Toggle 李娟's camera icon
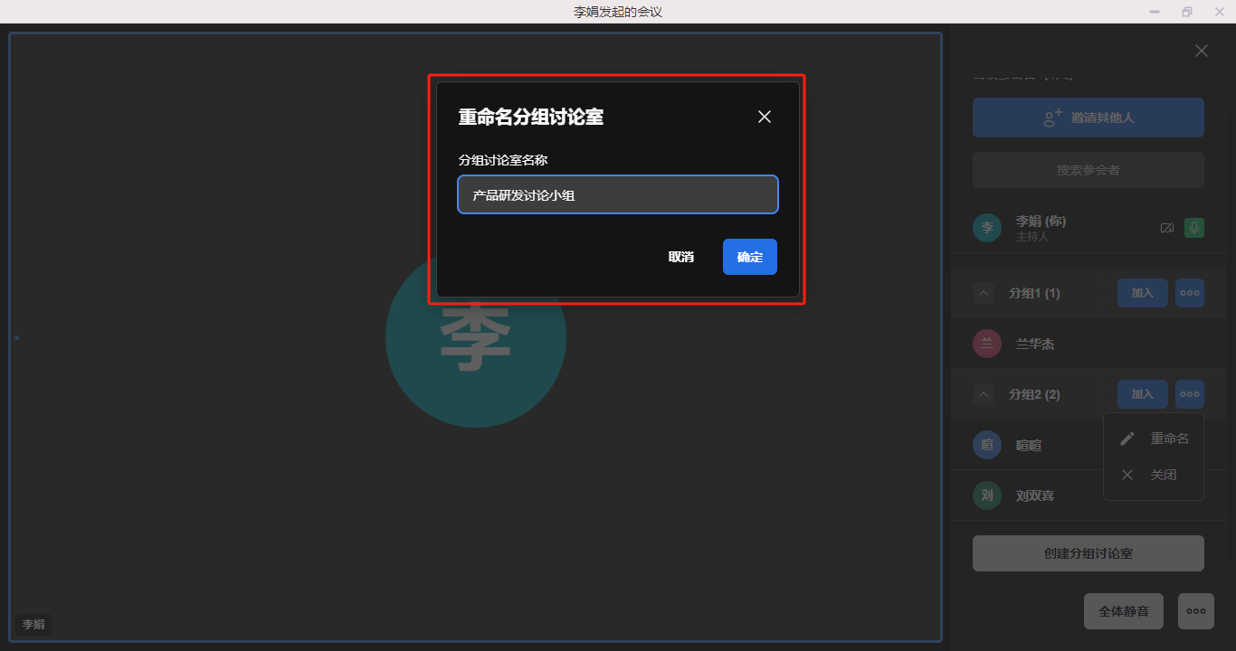 1166,228
